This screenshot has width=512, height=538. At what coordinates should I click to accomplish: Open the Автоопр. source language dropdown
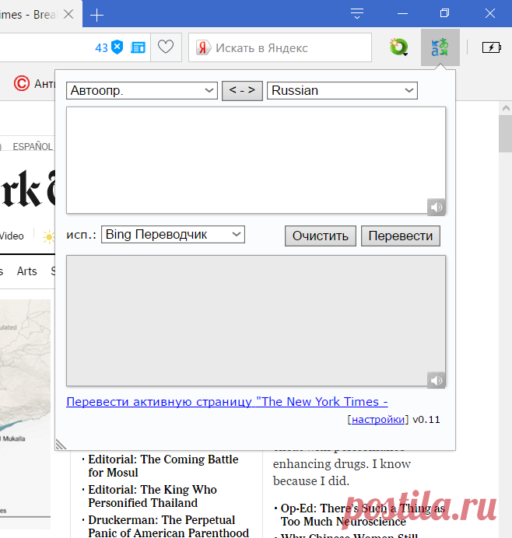pos(142,91)
